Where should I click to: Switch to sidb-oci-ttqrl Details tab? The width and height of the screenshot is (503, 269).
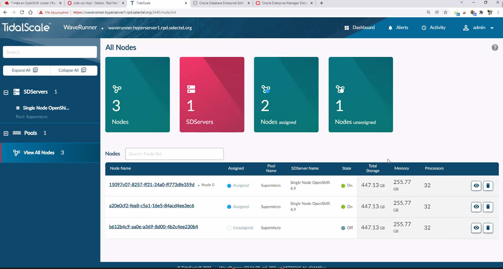[x=95, y=3]
